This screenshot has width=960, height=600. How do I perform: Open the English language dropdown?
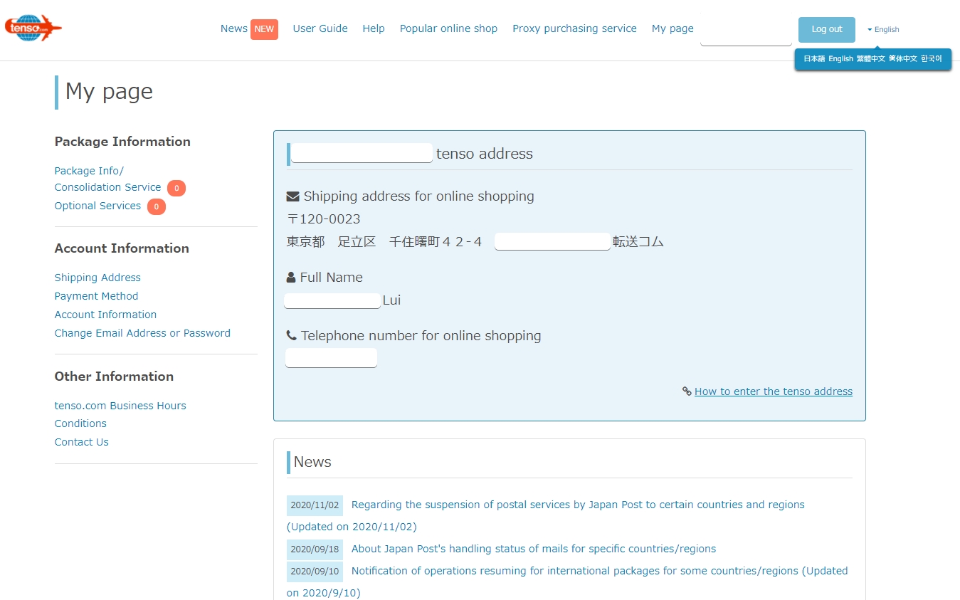(x=883, y=29)
